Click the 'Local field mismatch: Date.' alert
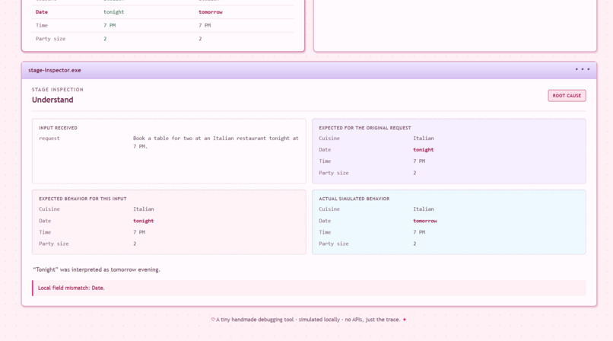The height and width of the screenshot is (341, 613). [x=310, y=288]
